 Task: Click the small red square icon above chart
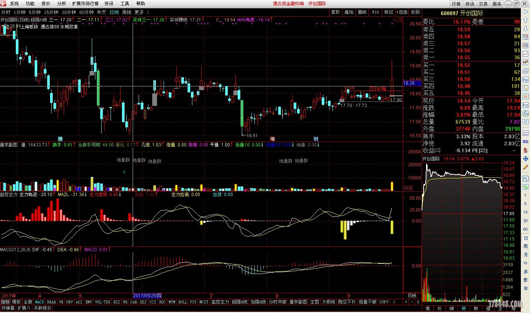[400, 19]
